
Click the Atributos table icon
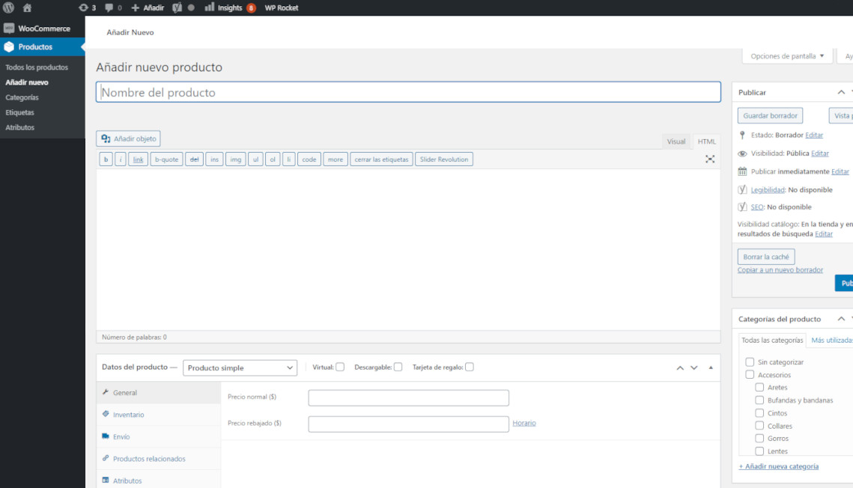coord(106,480)
